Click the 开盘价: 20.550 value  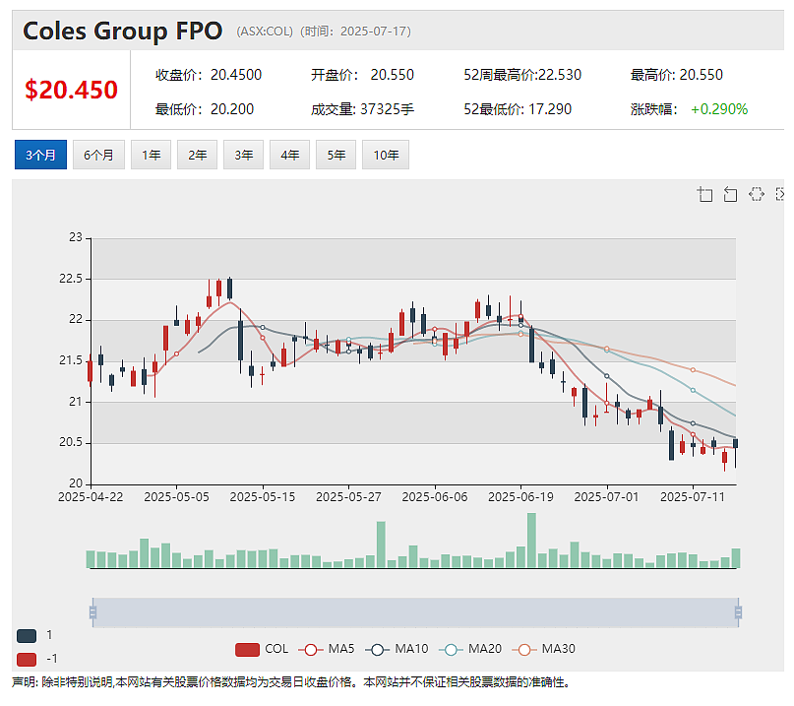[362, 75]
